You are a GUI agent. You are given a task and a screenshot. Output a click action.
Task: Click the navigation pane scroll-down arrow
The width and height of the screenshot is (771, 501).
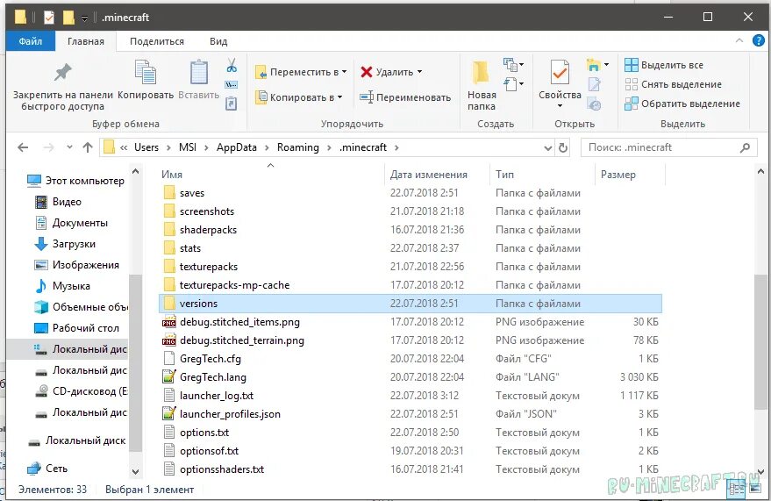[136, 471]
